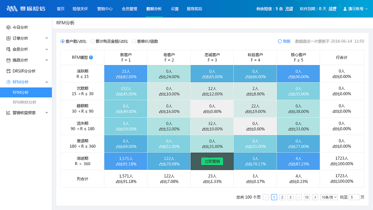Expand the 营销收益报表 sidebar menu
The height and width of the screenshot is (210, 373).
(26, 112)
